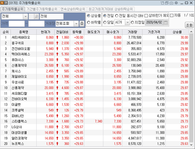Click 흥구석유 volume 26,467,014

134,43
